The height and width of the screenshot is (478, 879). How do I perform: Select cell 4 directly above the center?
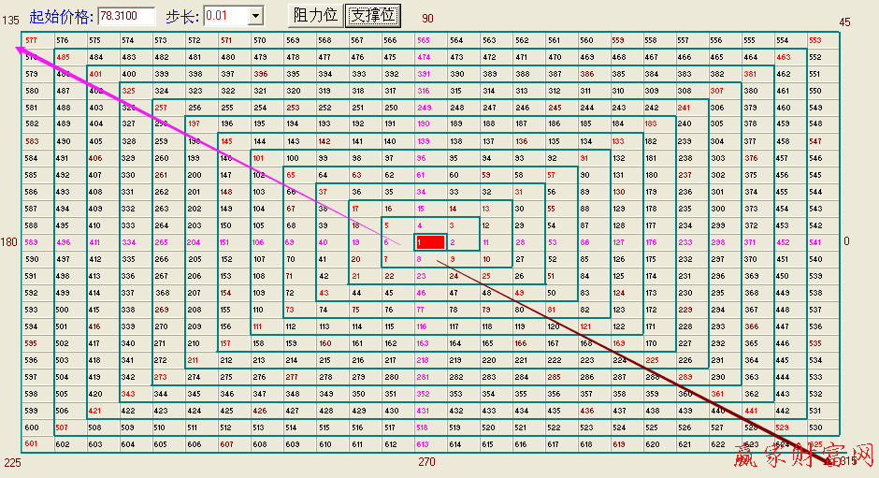tap(420, 225)
